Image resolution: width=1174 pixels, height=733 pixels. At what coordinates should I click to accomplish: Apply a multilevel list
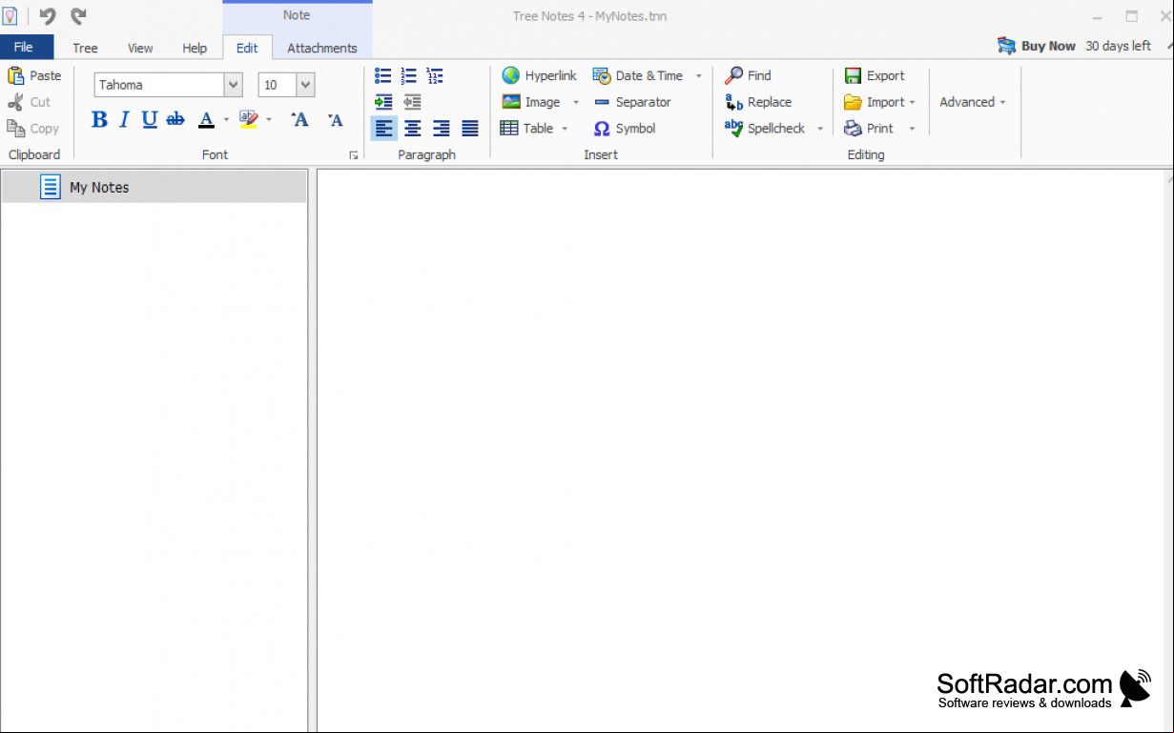(x=435, y=75)
